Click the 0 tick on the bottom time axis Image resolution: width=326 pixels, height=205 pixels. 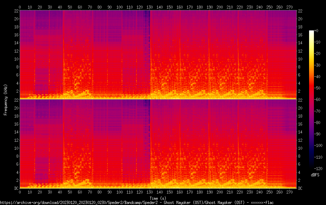tap(20, 192)
